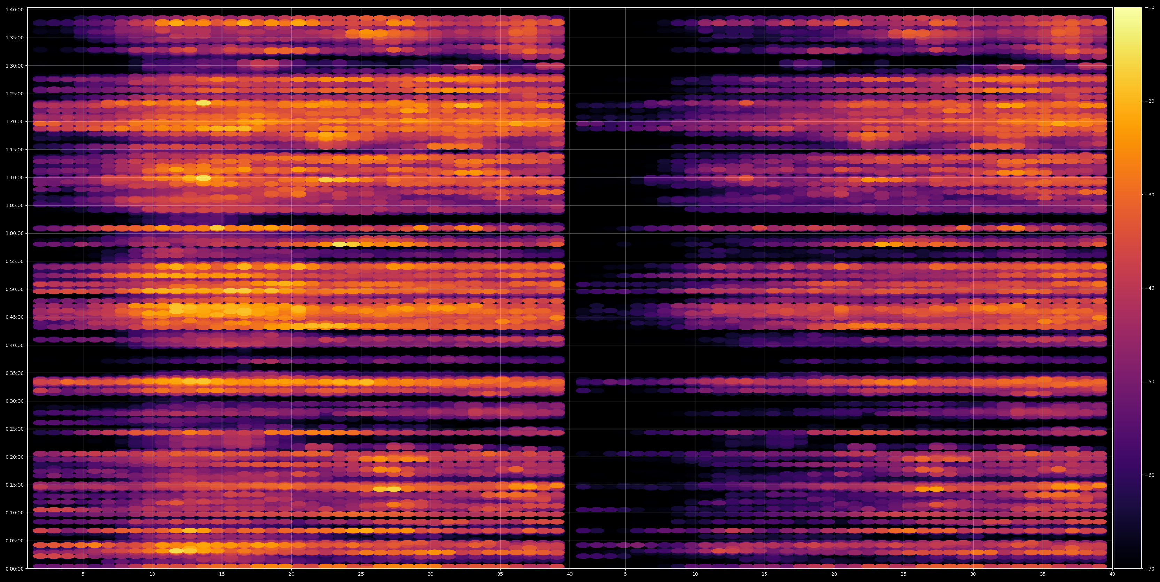The width and height of the screenshot is (1160, 582).
Task: Click the colorbar tick label −70
Action: click(x=1150, y=568)
